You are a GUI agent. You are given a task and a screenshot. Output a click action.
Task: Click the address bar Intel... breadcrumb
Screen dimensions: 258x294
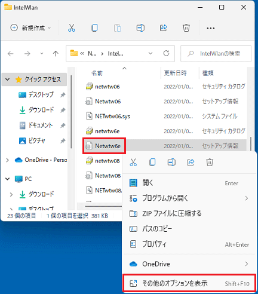pos(115,54)
